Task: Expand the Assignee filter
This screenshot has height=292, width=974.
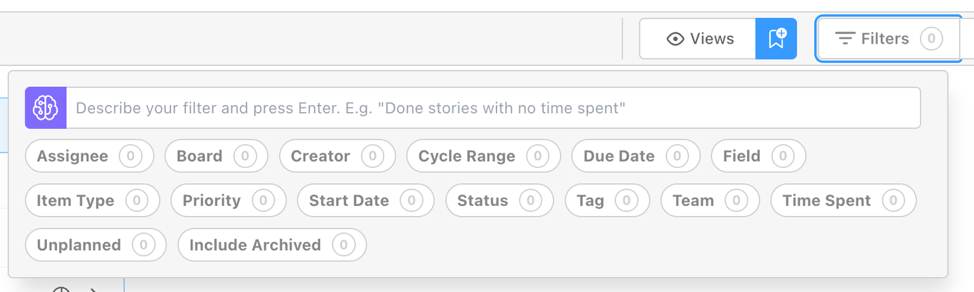Action: coord(89,156)
